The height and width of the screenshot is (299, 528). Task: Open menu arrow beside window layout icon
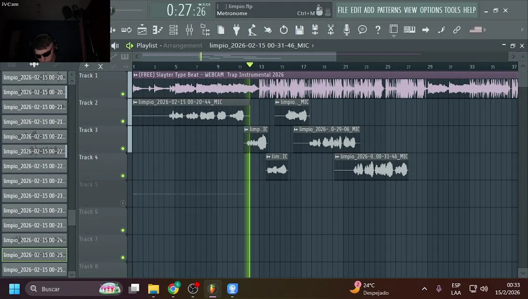(x=394, y=36)
